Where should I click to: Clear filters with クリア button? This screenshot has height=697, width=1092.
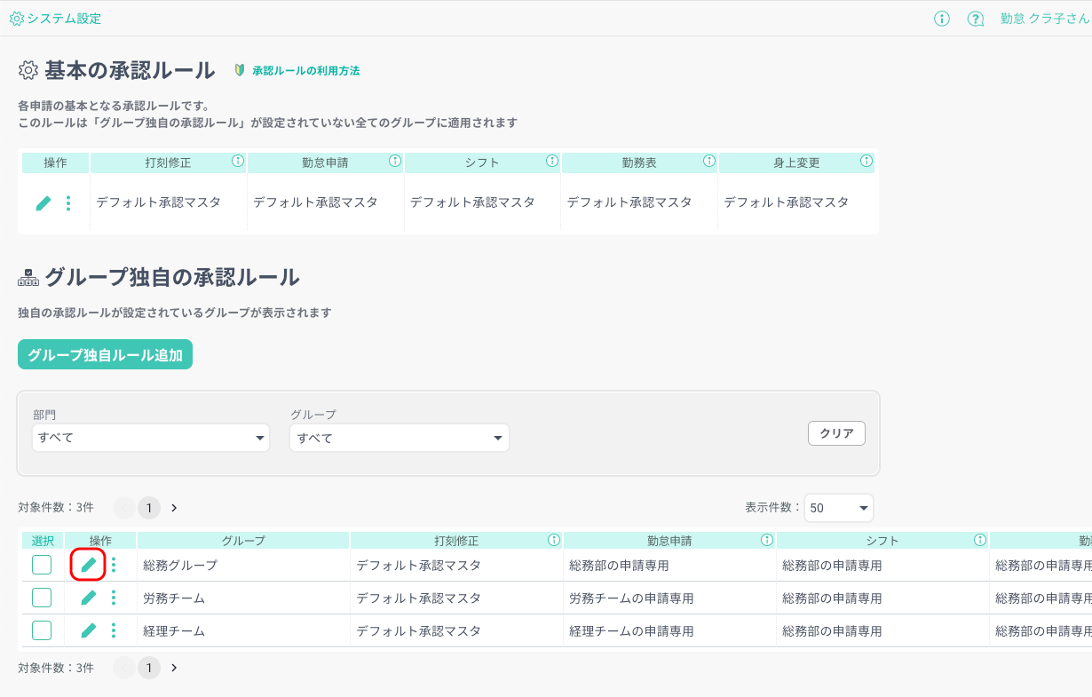pos(836,433)
